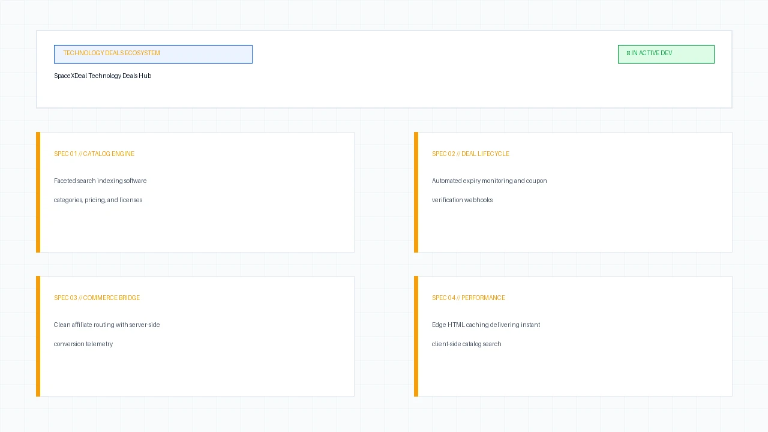Click the IN ACTIVE DEV status badge

point(666,54)
